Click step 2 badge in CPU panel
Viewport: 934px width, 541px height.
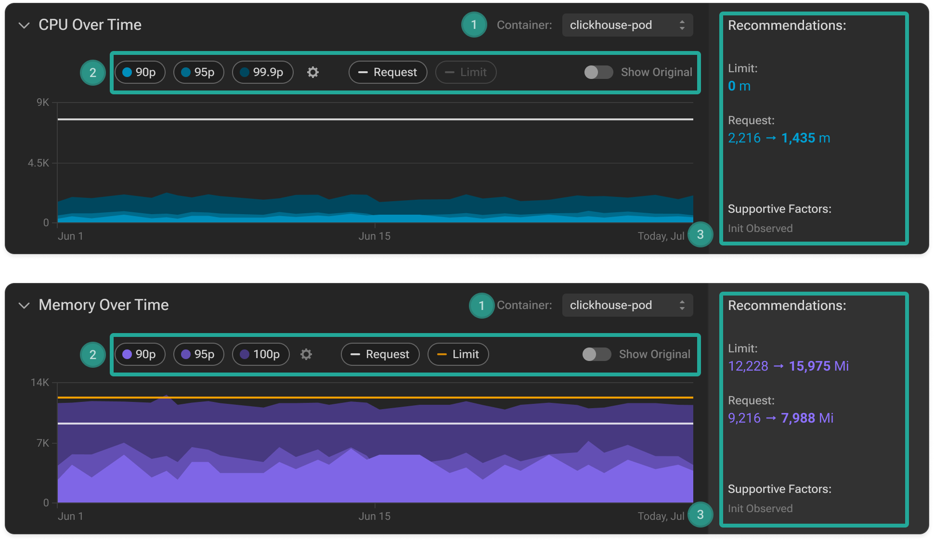pos(93,73)
